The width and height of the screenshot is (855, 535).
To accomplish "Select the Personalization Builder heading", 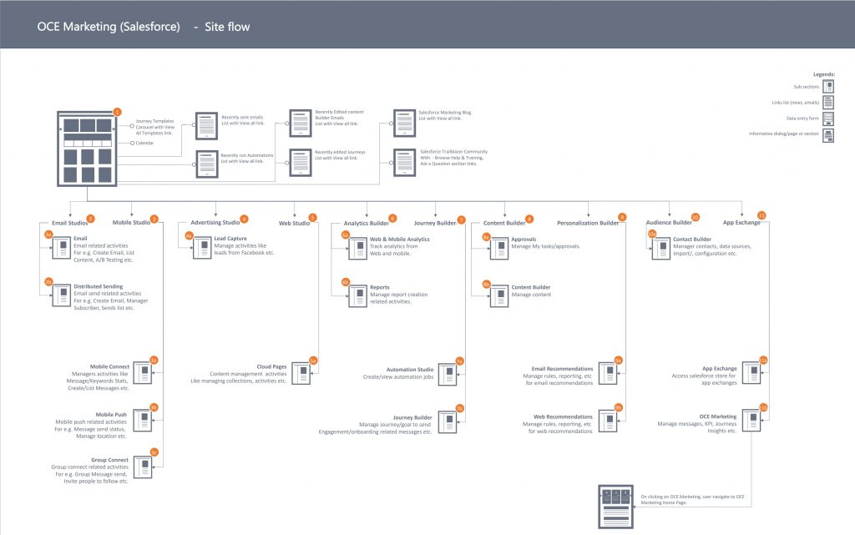I will click(x=588, y=223).
